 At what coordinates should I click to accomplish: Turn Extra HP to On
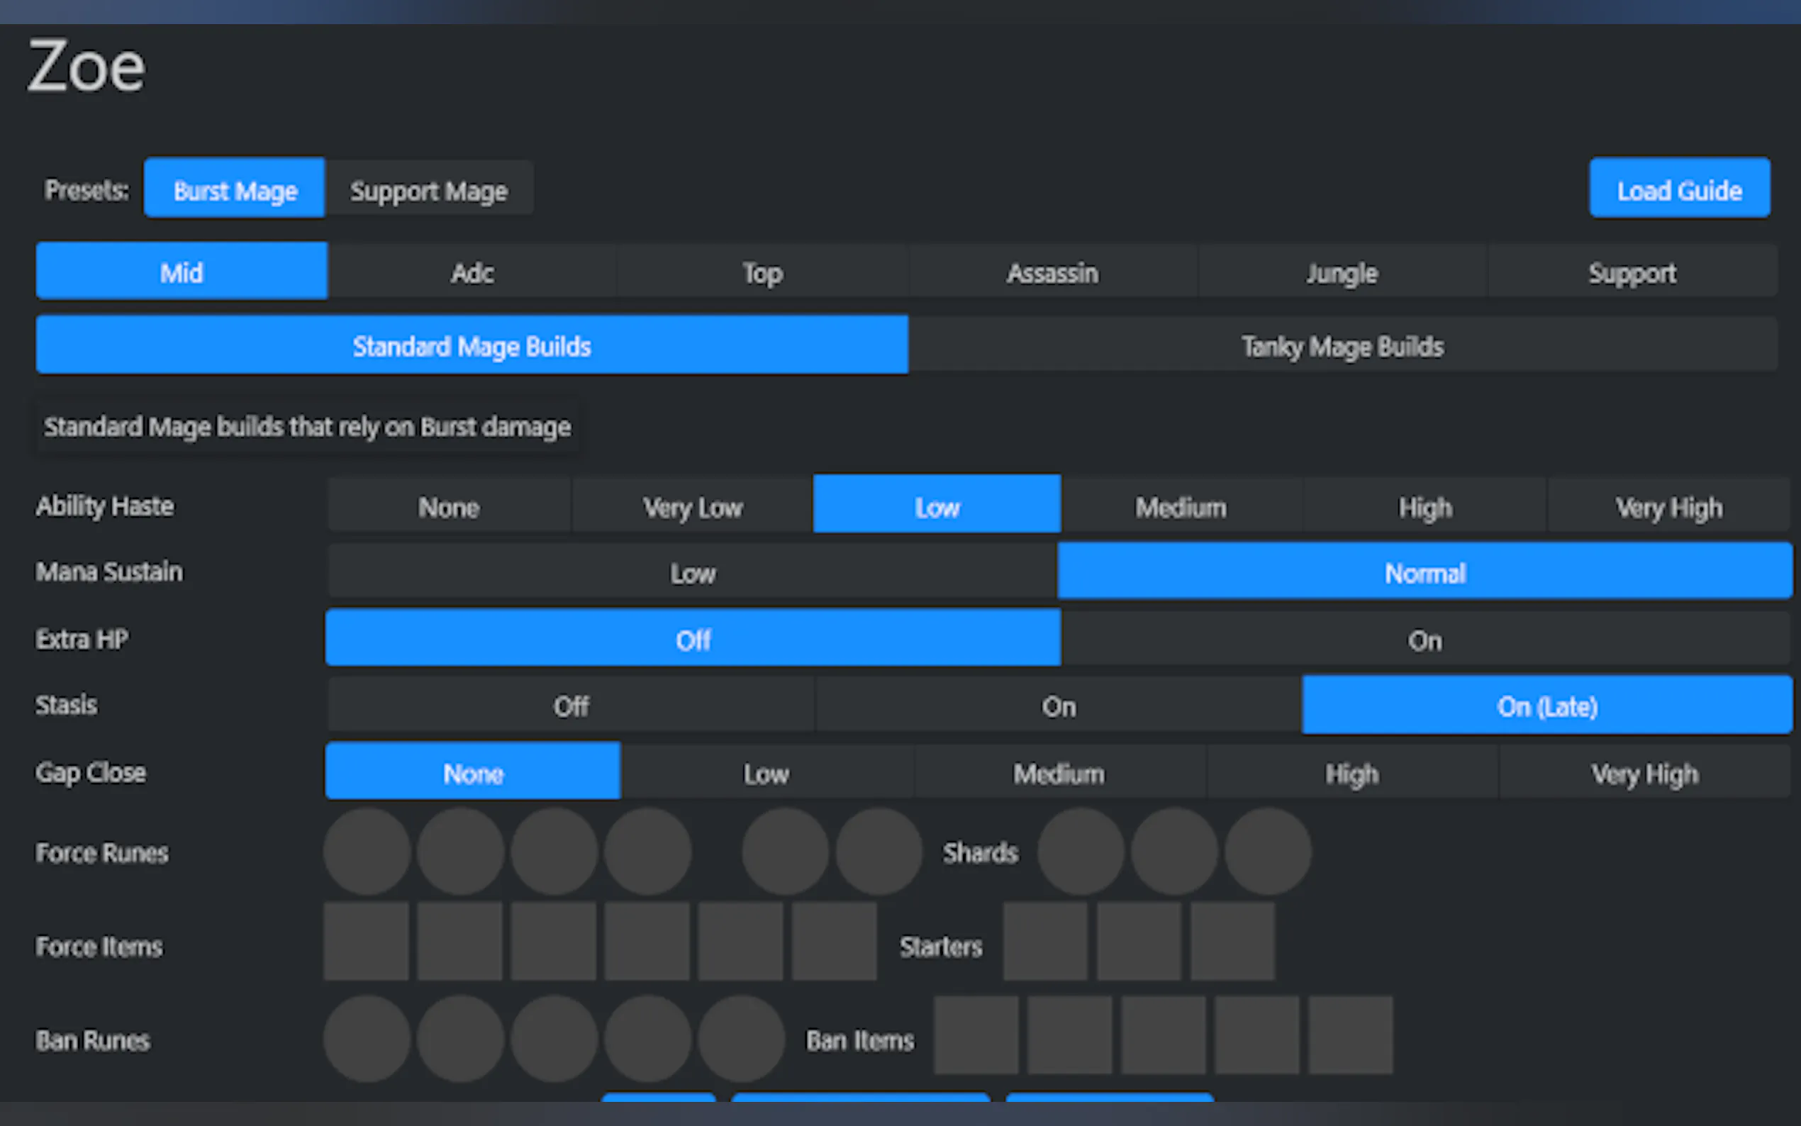pos(1424,640)
